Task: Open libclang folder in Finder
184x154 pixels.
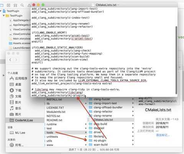Action: [99, 136]
